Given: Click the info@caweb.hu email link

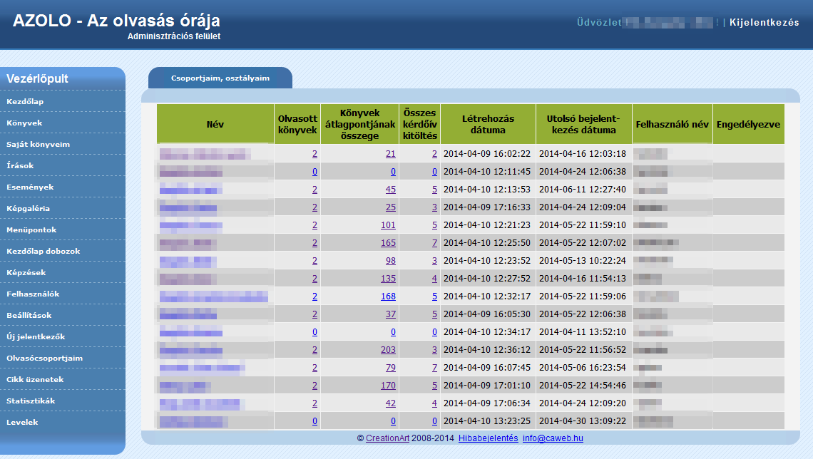Looking at the screenshot, I should tap(553, 438).
